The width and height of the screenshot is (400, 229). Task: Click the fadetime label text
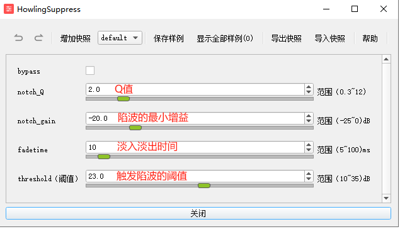pos(33,150)
